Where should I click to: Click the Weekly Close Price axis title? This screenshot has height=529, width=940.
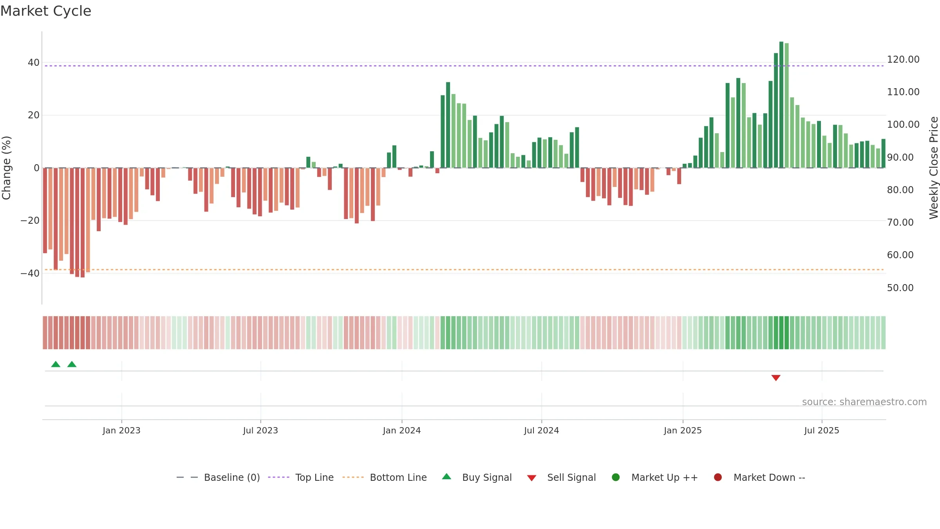[934, 168]
